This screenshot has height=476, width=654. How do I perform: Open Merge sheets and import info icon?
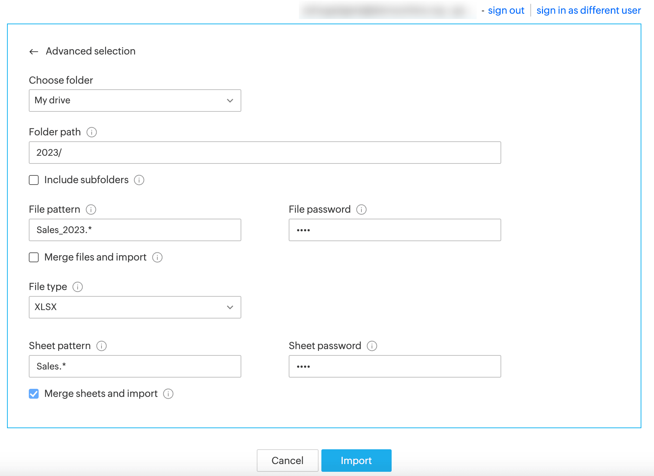point(168,394)
